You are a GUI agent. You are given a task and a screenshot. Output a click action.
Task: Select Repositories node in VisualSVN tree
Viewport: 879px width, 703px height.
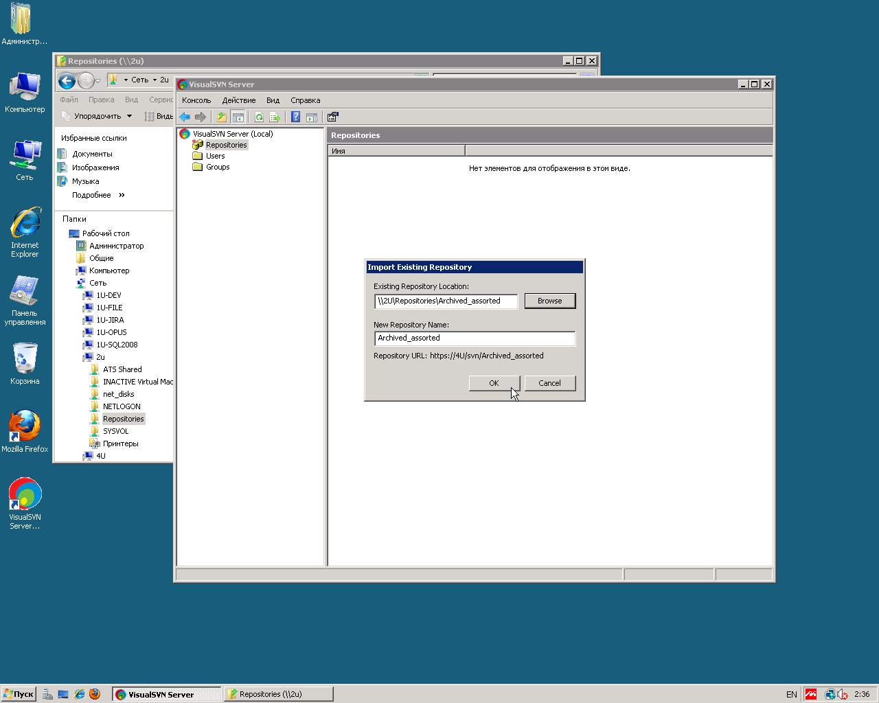pyautogui.click(x=226, y=145)
